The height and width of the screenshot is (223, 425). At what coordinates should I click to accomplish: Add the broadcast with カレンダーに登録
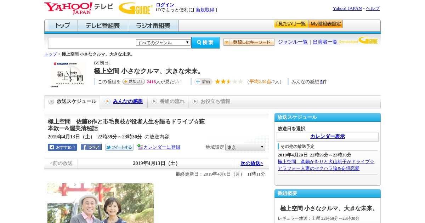pos(159,147)
